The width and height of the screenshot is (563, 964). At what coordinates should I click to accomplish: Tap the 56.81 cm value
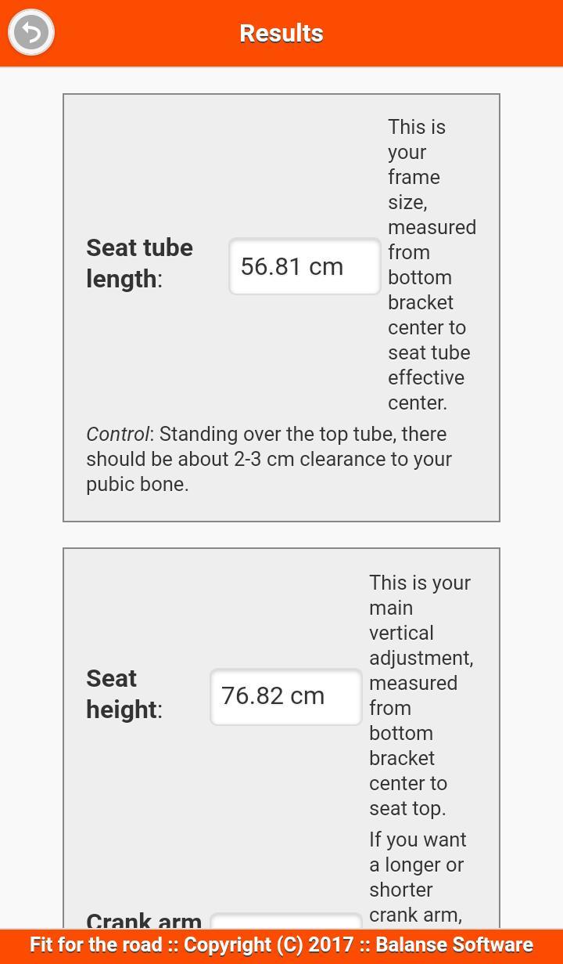(x=292, y=266)
